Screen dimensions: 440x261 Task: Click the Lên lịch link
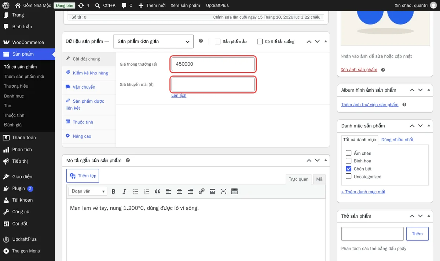(x=179, y=95)
